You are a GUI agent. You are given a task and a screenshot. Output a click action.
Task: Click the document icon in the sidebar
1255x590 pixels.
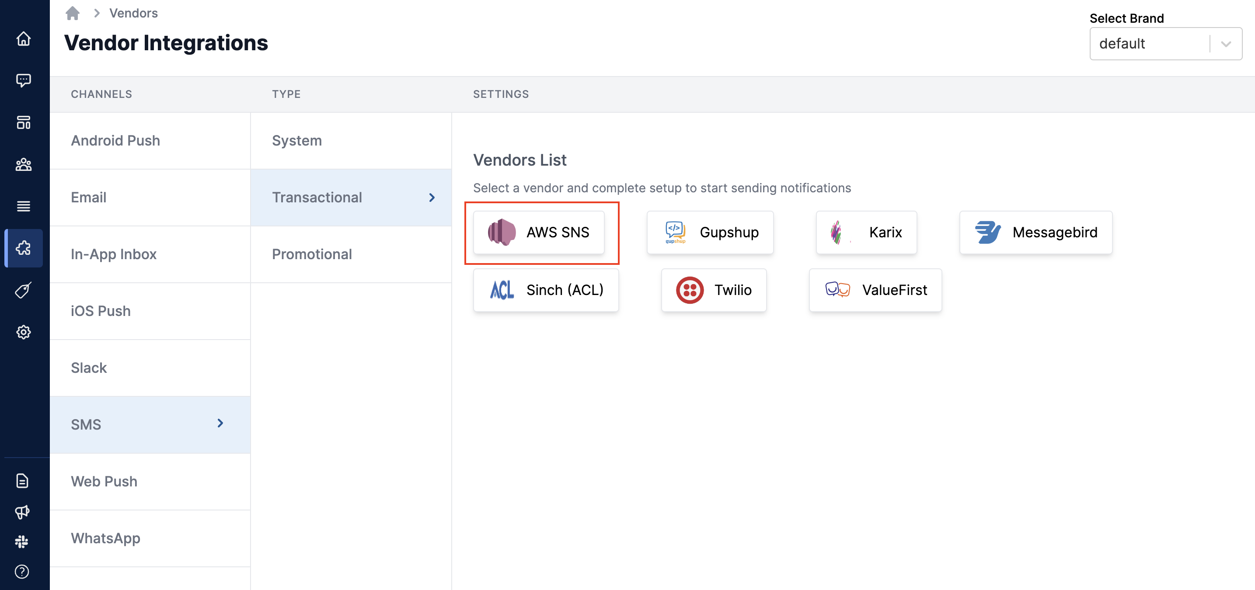[22, 481]
